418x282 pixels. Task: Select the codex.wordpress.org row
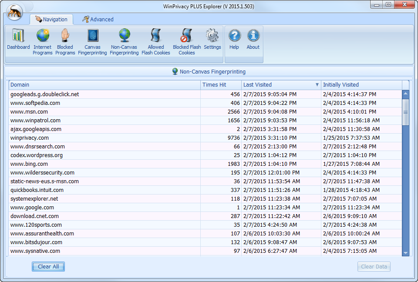click(205, 155)
